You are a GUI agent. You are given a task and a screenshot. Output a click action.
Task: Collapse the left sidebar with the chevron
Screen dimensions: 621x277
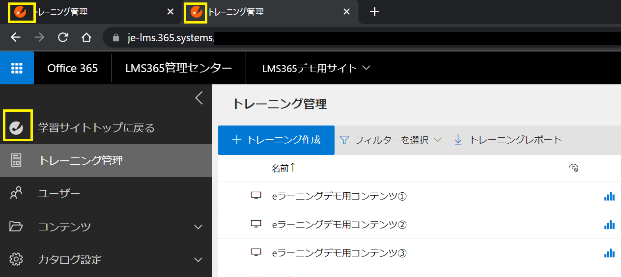pos(199,98)
